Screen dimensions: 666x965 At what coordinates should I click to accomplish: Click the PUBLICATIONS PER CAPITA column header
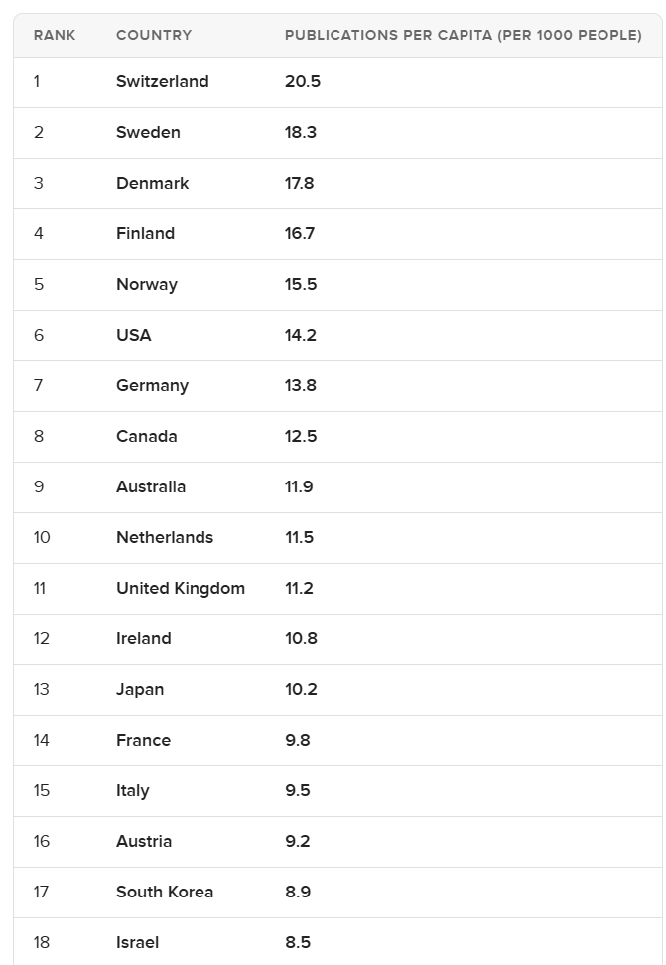coord(463,35)
